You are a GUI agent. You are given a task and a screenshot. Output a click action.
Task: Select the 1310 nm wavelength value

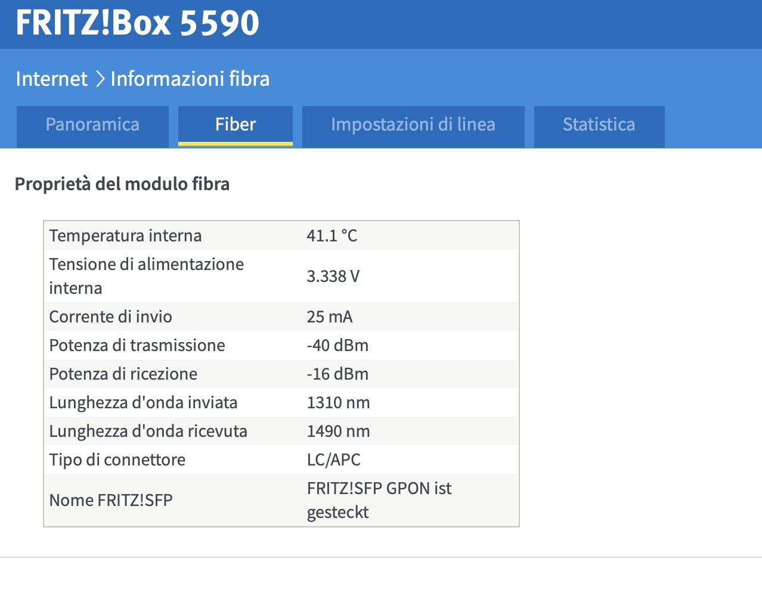(339, 402)
